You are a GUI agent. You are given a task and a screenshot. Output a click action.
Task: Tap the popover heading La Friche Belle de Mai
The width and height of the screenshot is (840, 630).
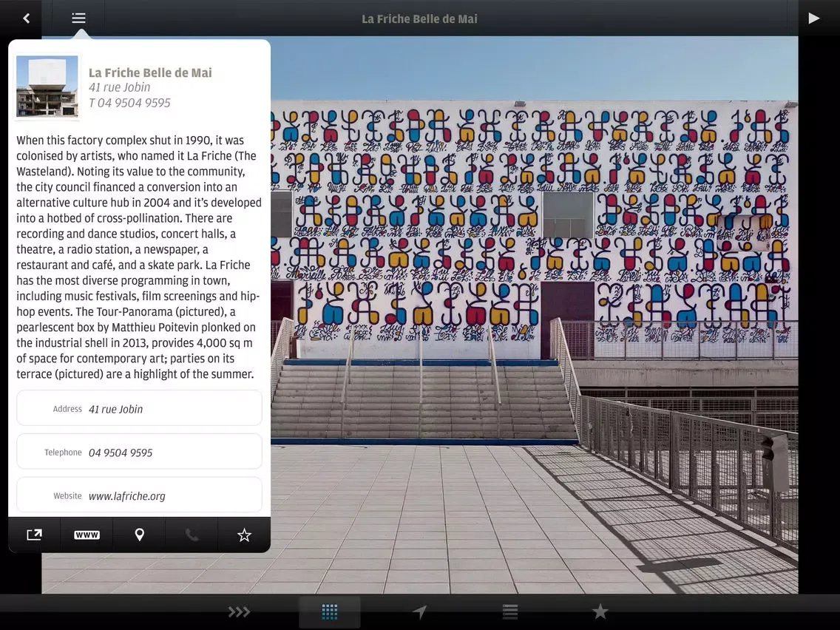[x=150, y=72]
